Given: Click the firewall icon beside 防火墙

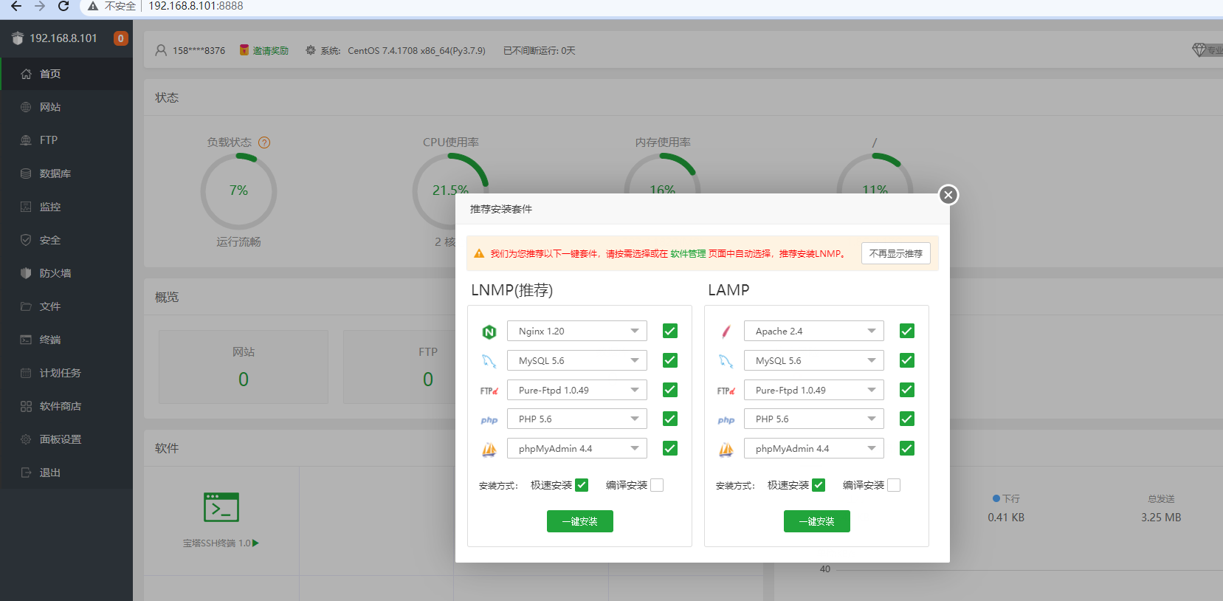Looking at the screenshot, I should (26, 273).
